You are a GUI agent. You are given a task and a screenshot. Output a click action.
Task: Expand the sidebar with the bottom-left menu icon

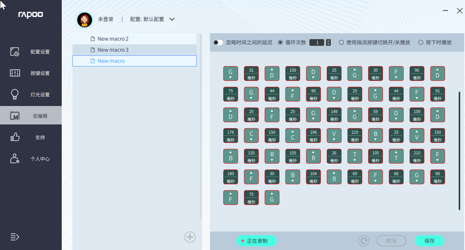click(15, 237)
